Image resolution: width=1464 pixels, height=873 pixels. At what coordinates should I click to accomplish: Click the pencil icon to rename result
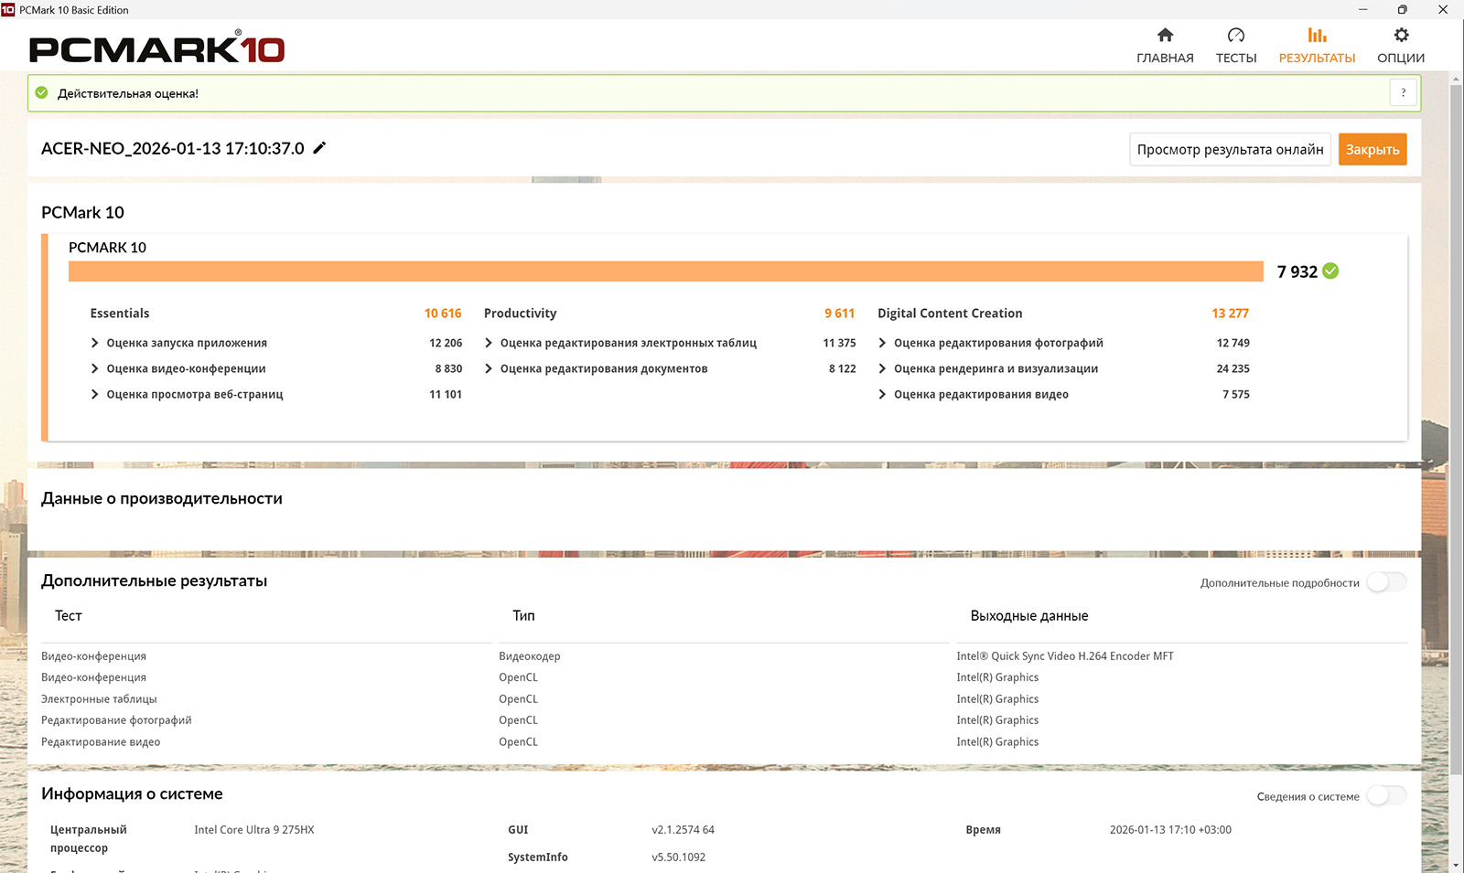pos(319,148)
